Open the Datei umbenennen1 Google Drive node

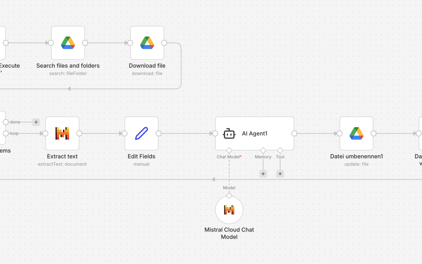356,133
